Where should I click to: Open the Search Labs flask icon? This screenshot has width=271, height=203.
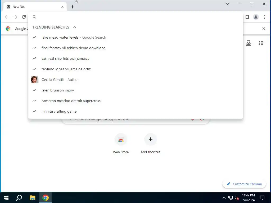click(x=249, y=43)
